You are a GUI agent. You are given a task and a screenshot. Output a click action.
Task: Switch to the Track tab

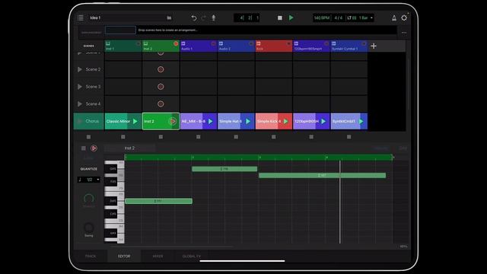91,256
